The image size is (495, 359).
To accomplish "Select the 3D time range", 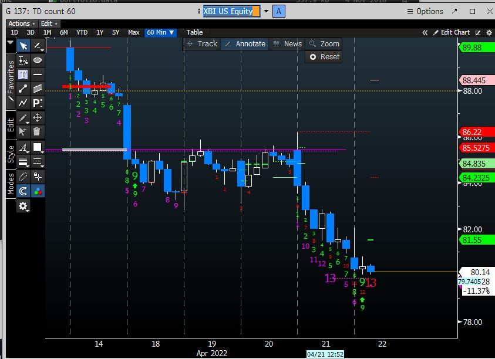I will coord(31,32).
